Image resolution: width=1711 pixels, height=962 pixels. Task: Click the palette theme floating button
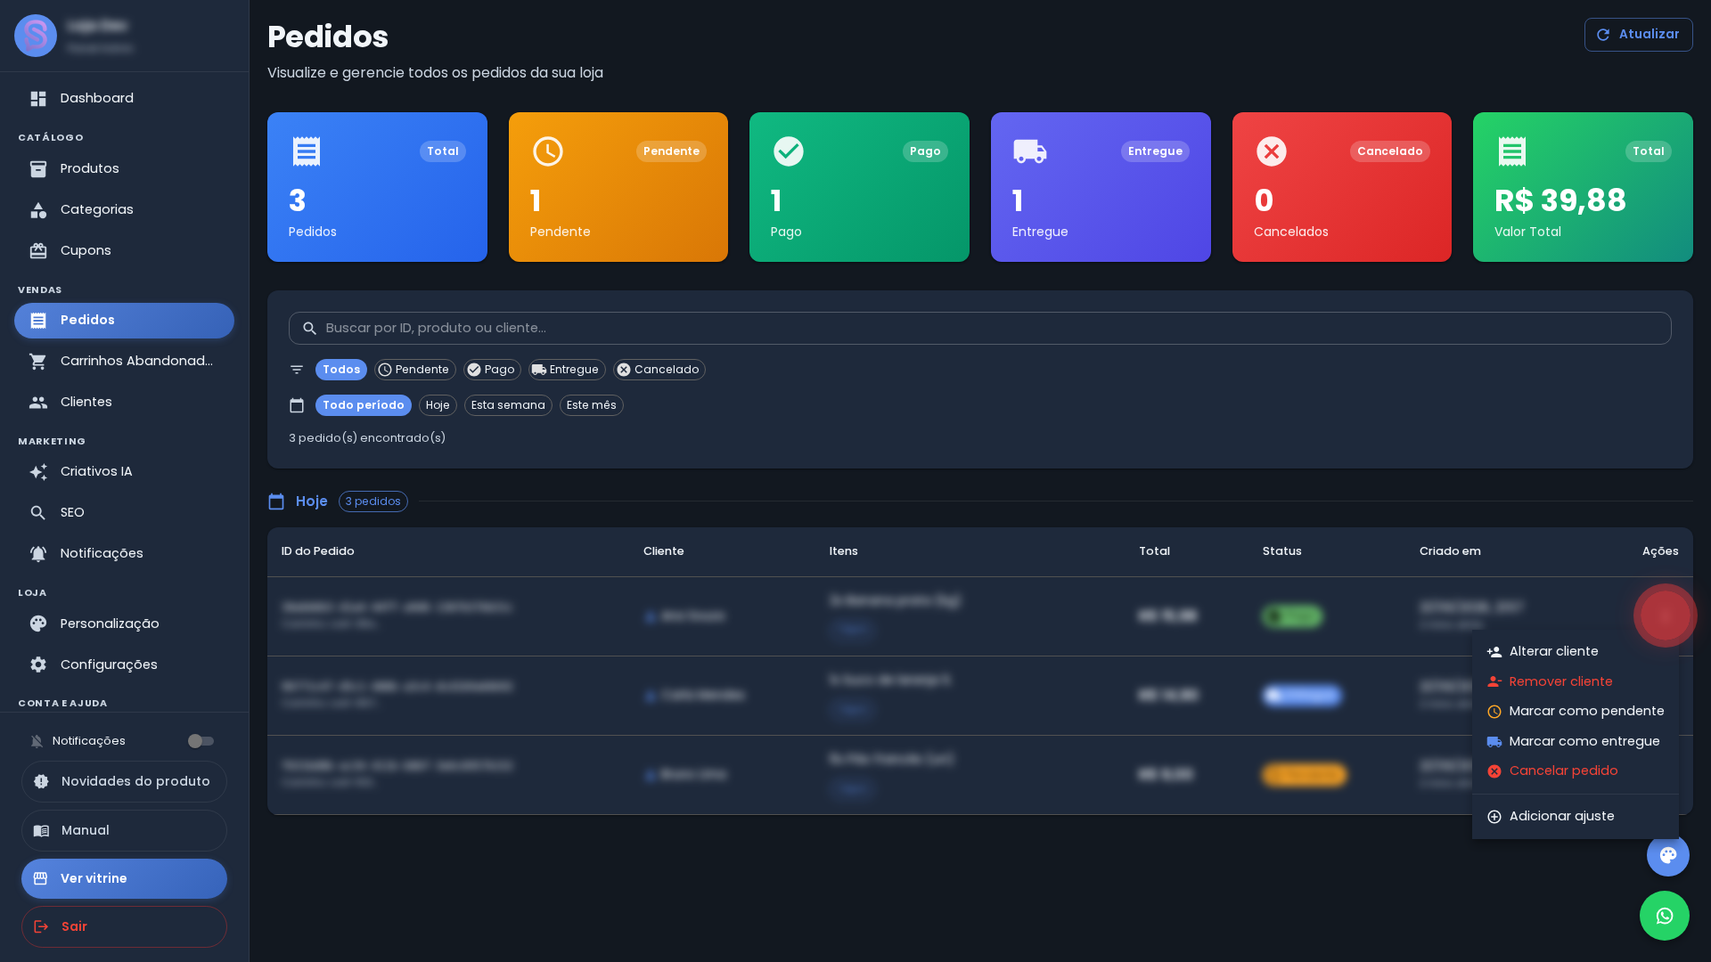click(x=1667, y=855)
